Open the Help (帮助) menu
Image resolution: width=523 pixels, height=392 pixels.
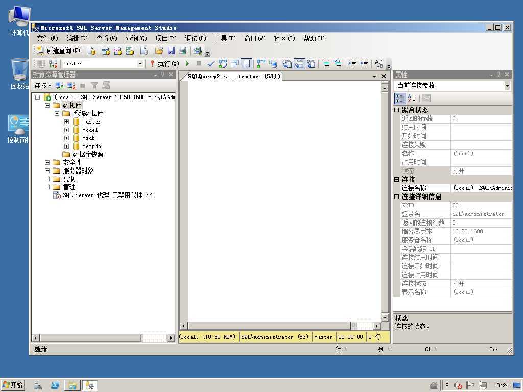click(x=314, y=38)
